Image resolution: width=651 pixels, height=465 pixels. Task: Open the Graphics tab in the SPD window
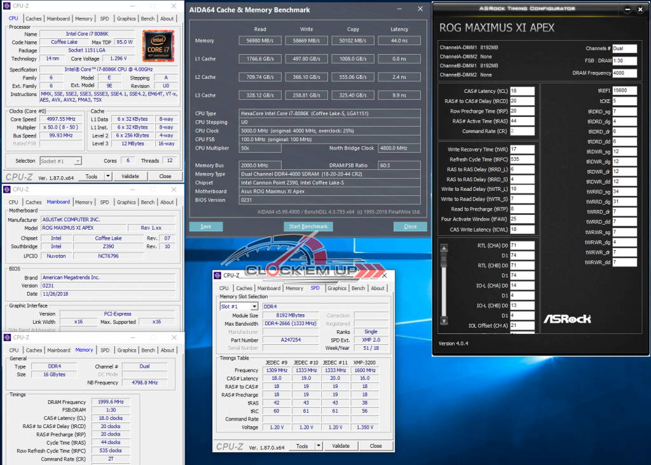click(x=337, y=288)
